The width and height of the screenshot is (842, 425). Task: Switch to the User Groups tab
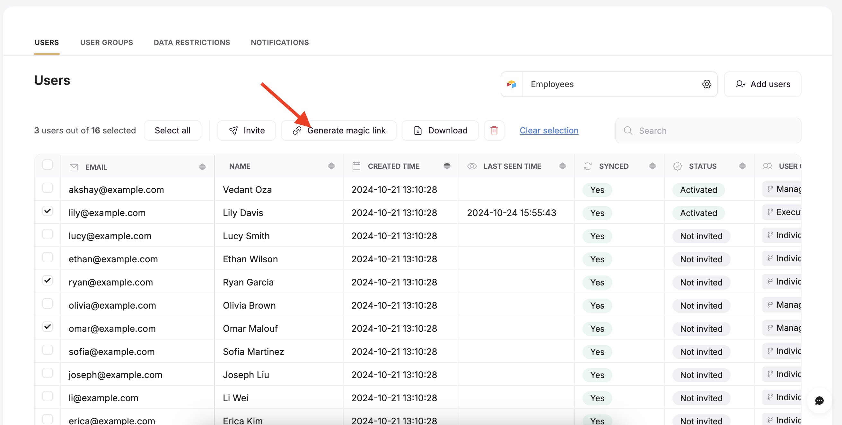point(107,42)
